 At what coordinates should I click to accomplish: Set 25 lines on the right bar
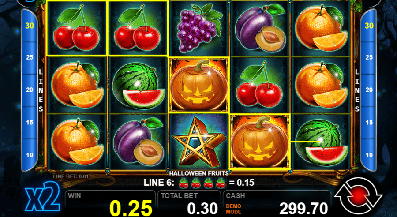[369, 57]
